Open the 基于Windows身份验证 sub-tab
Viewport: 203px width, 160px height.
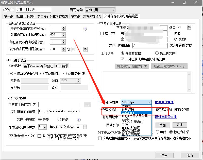click(x=39, y=66)
